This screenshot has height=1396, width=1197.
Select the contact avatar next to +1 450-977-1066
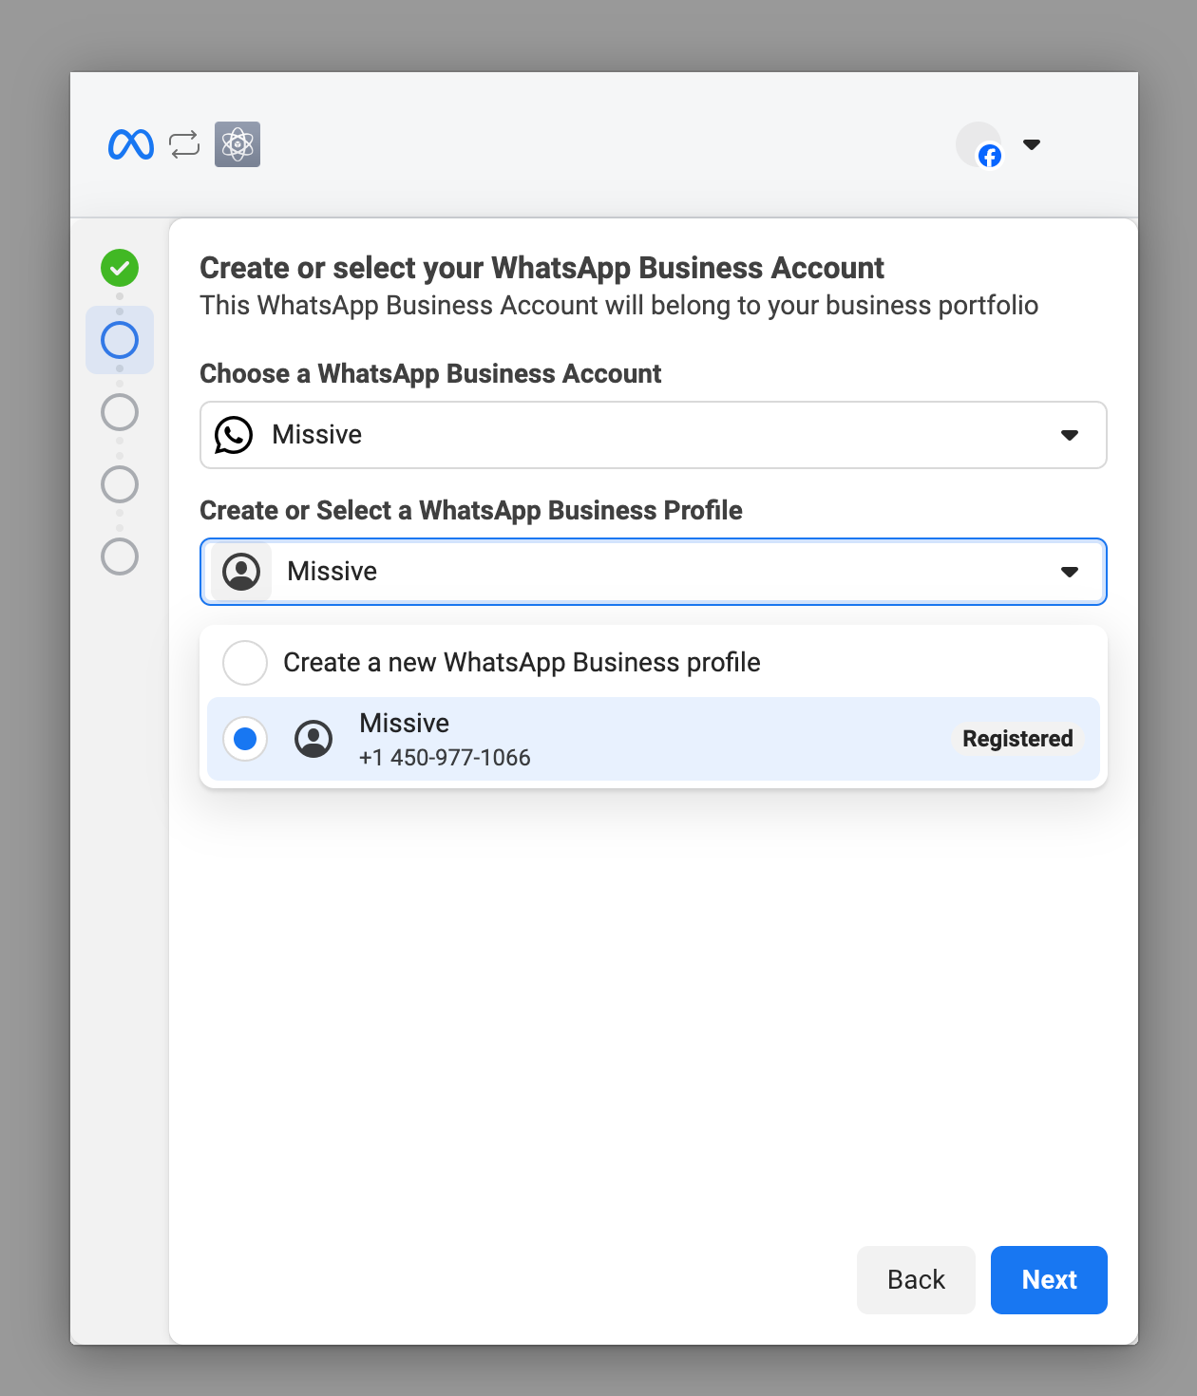pyautogui.click(x=314, y=739)
